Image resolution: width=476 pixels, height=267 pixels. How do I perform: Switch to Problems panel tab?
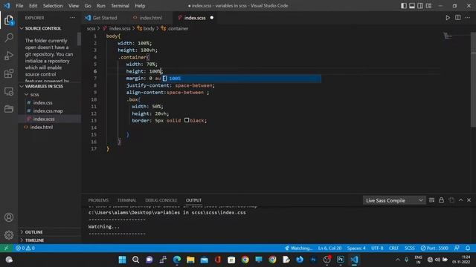point(98,200)
